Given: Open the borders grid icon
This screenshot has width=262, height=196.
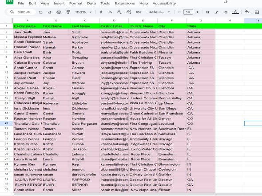Looking at the screenshot, I should 257,12.
